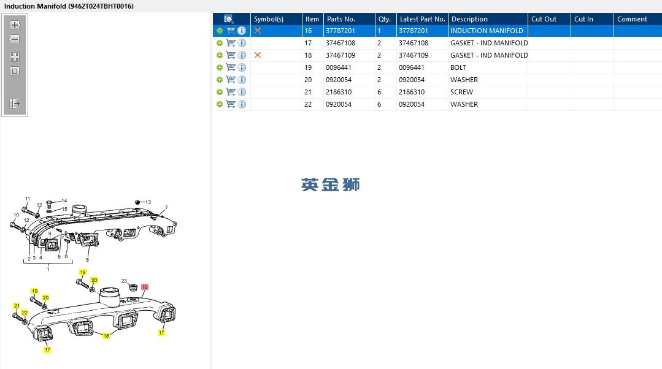The height and width of the screenshot is (369, 662).
Task: Add item 17 gasket to cart
Action: 231,43
